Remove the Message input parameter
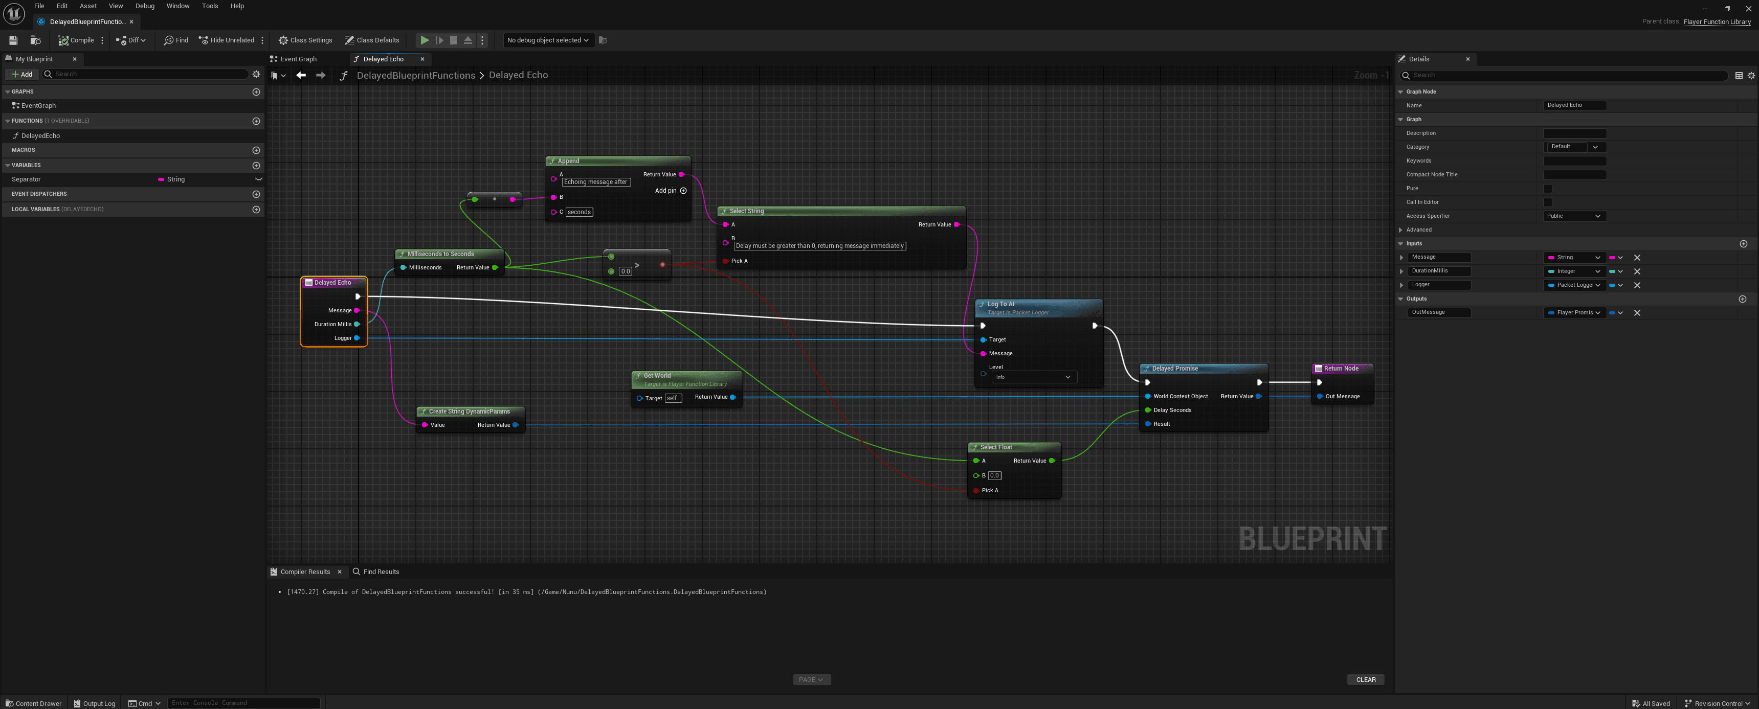 (1637, 258)
